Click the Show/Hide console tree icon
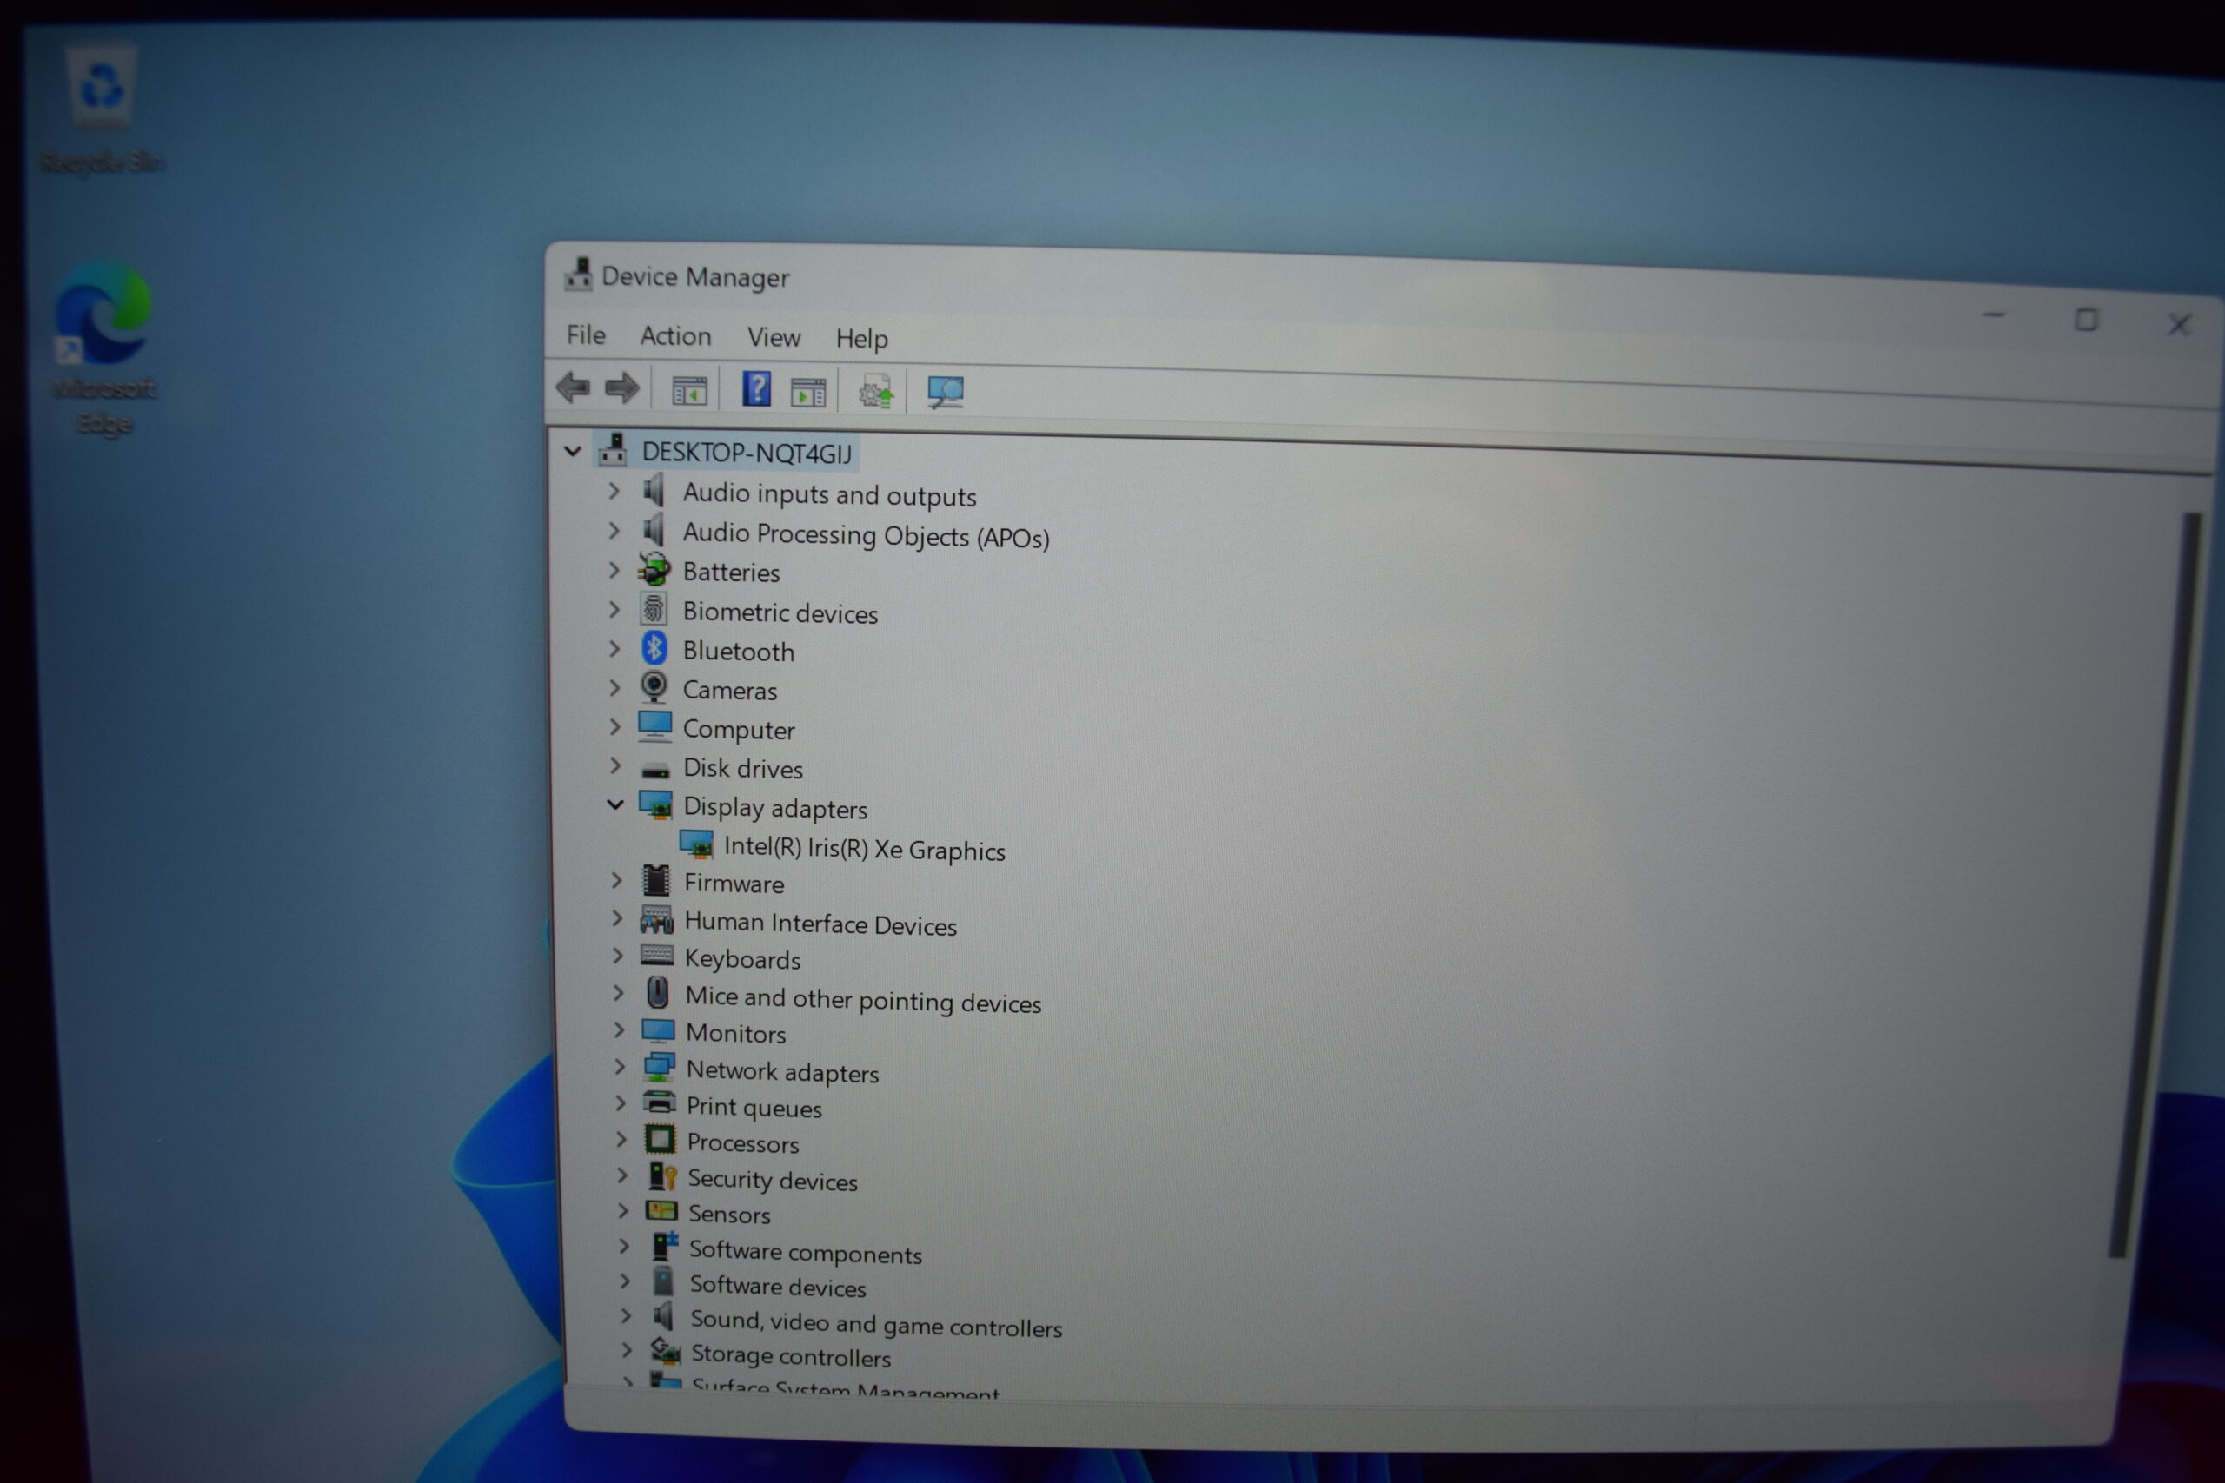The image size is (2225, 1483). [689, 391]
